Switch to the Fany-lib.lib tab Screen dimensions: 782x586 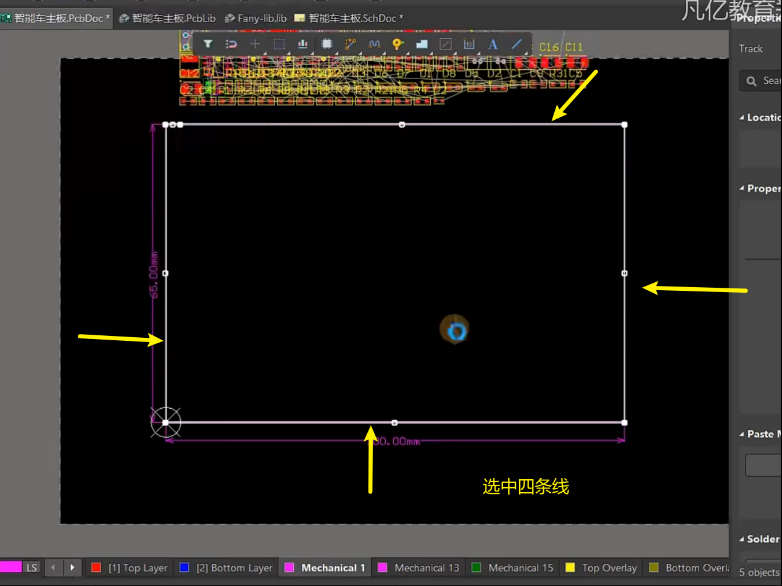256,18
